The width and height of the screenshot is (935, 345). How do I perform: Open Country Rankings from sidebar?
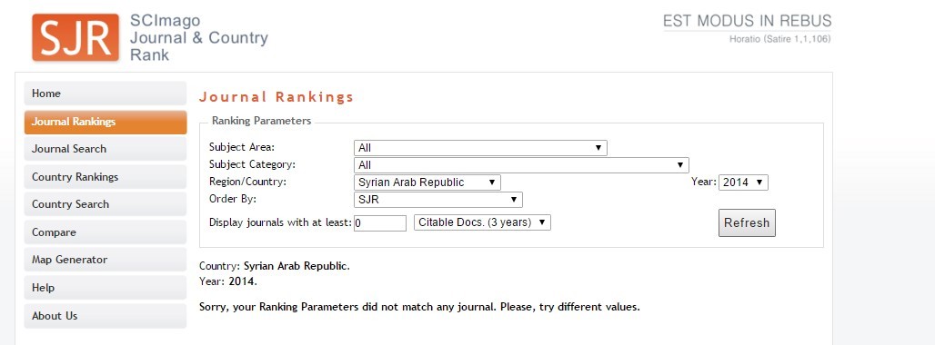106,177
